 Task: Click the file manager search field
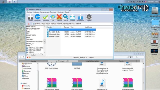click(x=138, y=57)
